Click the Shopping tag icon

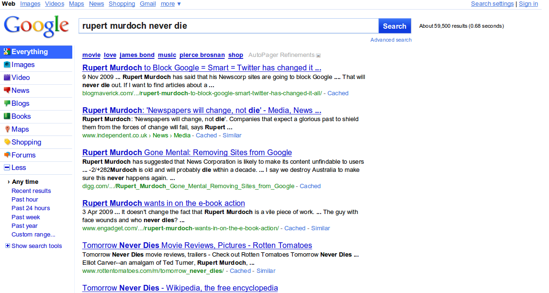pos(7,142)
